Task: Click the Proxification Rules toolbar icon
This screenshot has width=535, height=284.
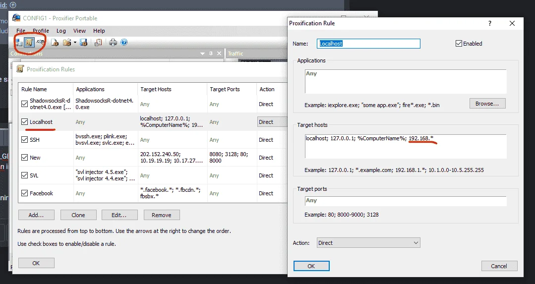Action: point(29,42)
